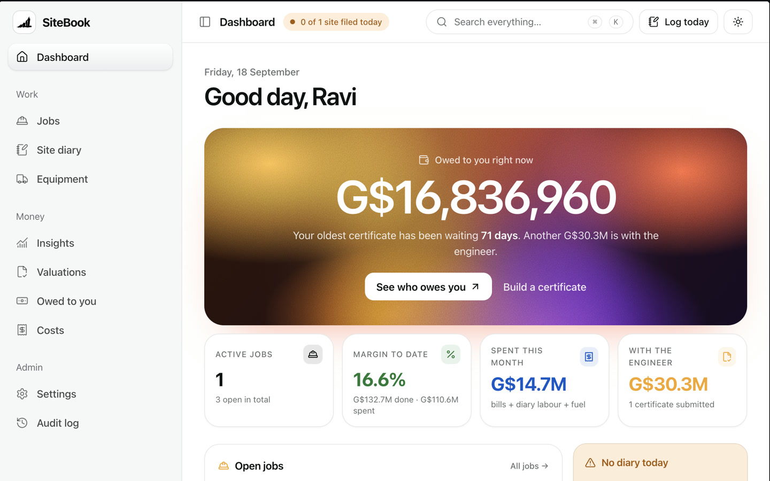The height and width of the screenshot is (481, 770).
Task: Click the Dashboard title in header
Action: click(247, 22)
